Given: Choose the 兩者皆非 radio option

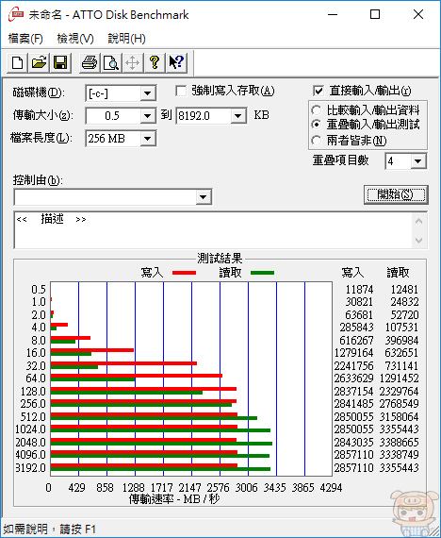Looking at the screenshot, I should click(316, 141).
